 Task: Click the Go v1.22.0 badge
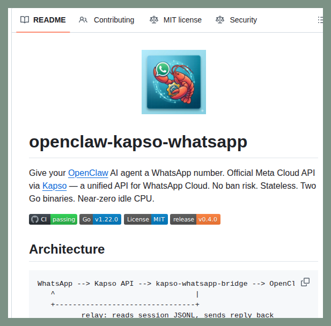coord(100,219)
